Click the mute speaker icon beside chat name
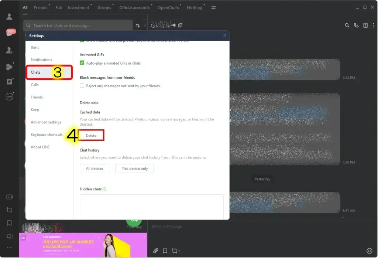This screenshot has width=378, height=258. (x=174, y=25)
